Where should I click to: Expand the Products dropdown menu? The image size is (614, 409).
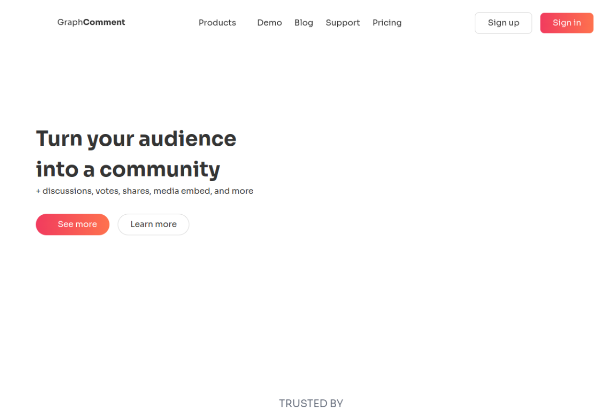point(217,23)
